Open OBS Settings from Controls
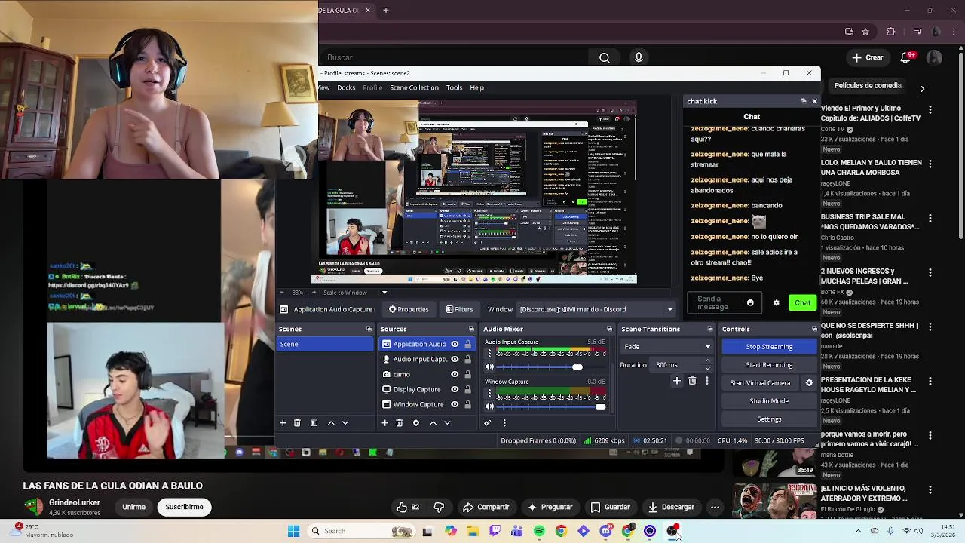965x543 pixels. 769,419
